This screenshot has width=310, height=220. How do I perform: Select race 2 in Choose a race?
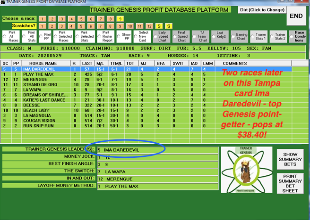[52, 19]
